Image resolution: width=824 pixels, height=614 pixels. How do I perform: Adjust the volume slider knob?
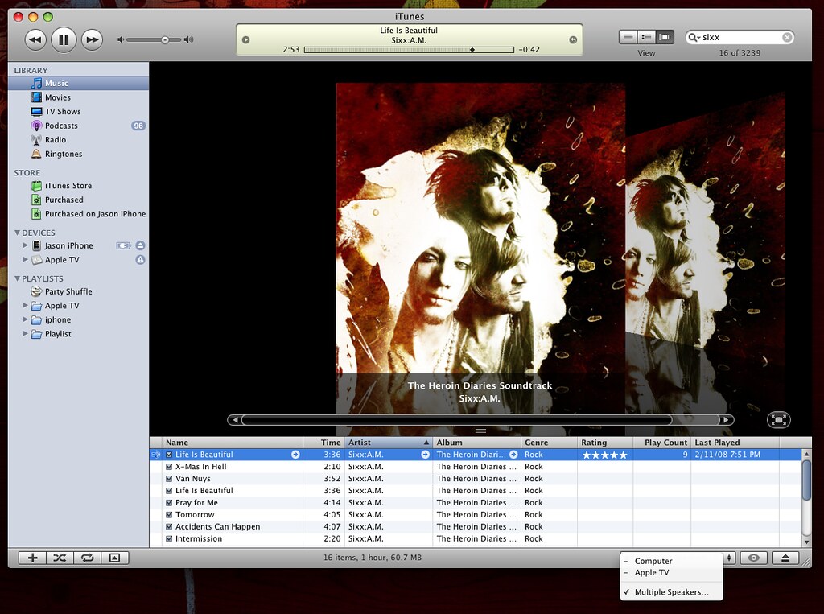click(165, 40)
